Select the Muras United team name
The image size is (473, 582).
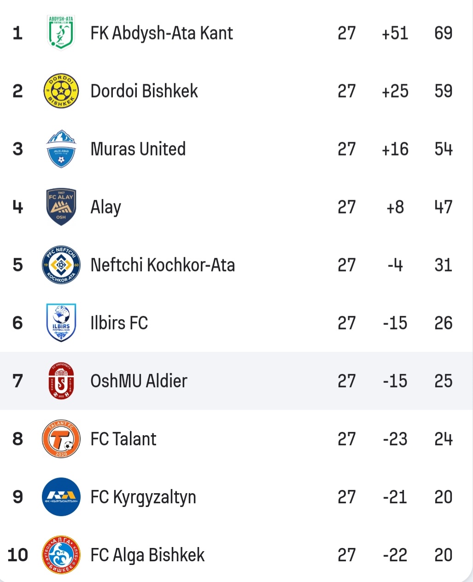[138, 149]
